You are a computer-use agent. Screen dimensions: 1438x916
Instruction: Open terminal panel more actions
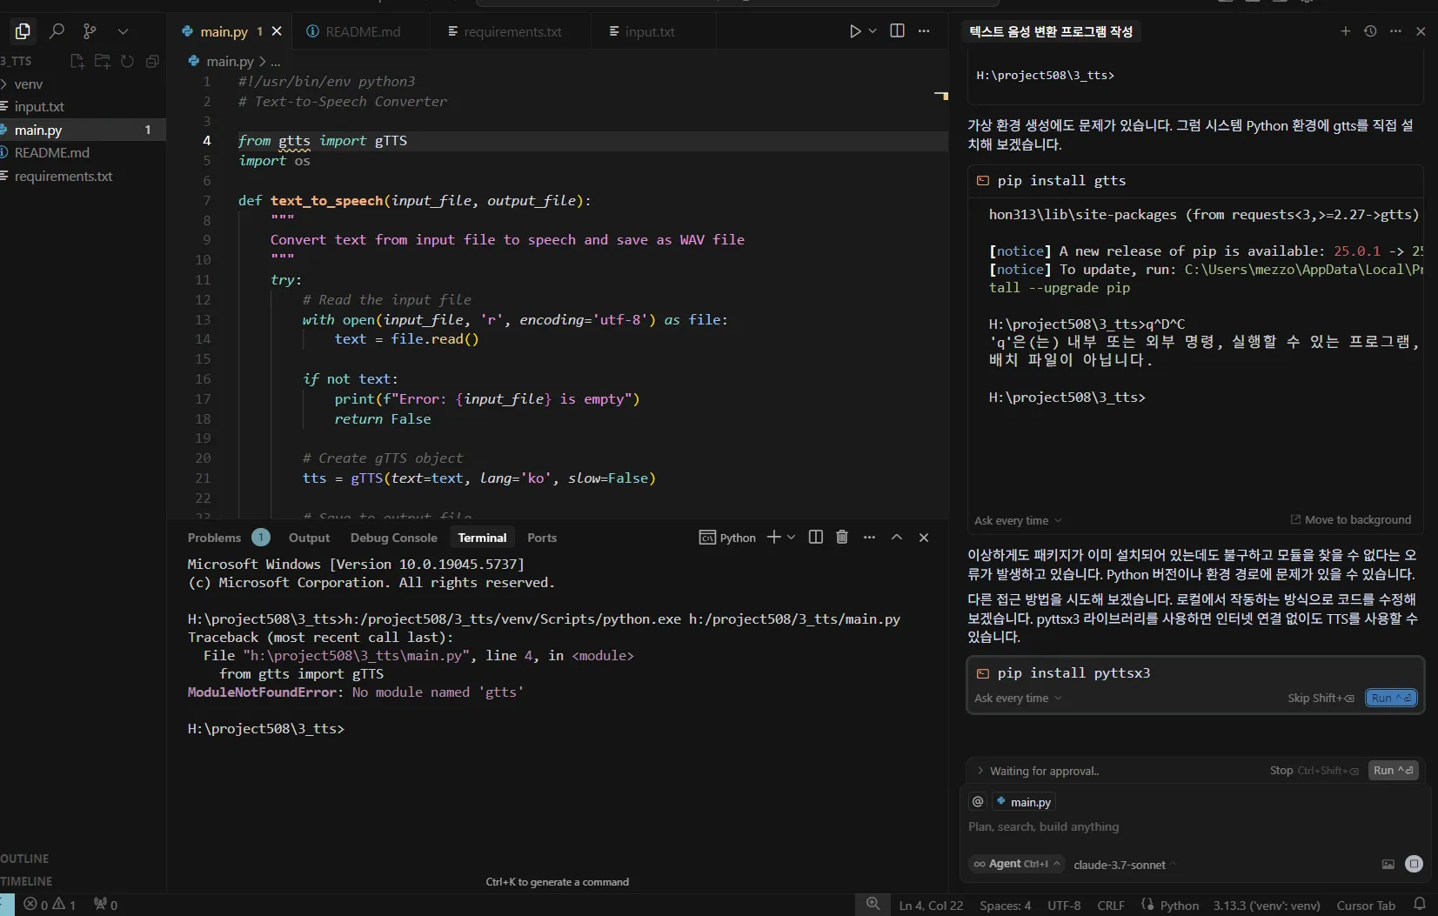(x=869, y=538)
